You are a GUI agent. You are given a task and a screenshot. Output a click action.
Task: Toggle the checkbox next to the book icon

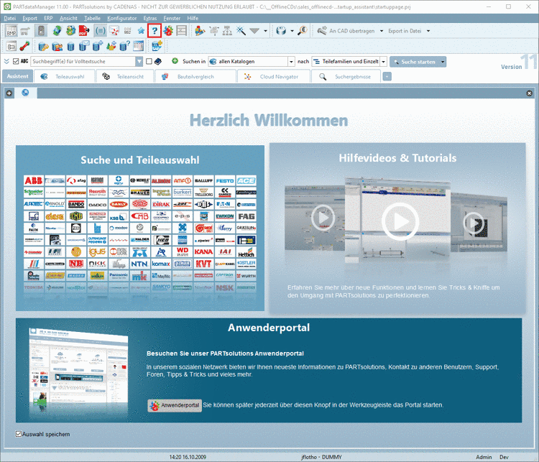tap(149, 61)
